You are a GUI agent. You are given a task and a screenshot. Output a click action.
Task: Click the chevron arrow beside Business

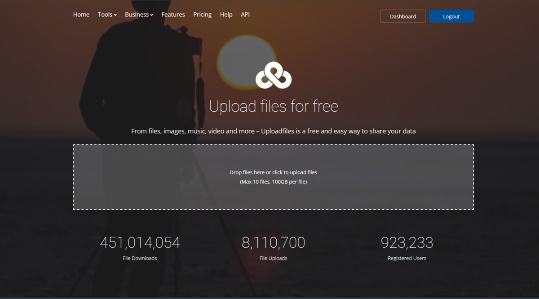(151, 15)
